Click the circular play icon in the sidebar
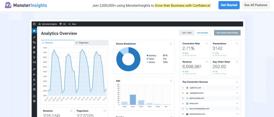The width and height of the screenshot is (274, 117). 34,101
